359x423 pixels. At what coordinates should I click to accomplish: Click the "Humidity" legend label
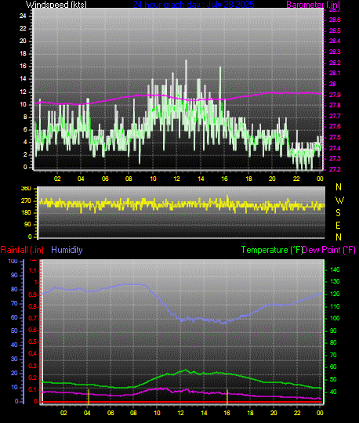[x=67, y=250]
